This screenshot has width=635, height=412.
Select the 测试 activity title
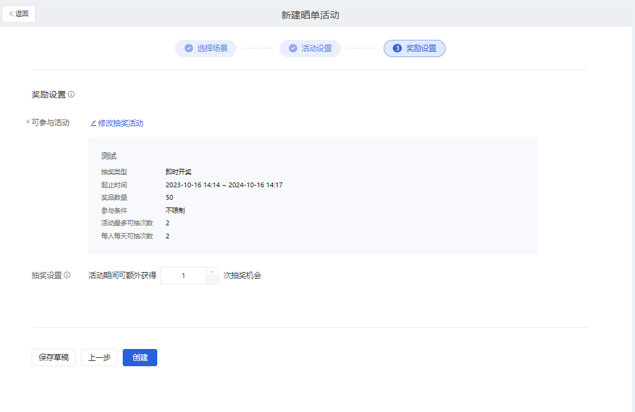(x=109, y=156)
